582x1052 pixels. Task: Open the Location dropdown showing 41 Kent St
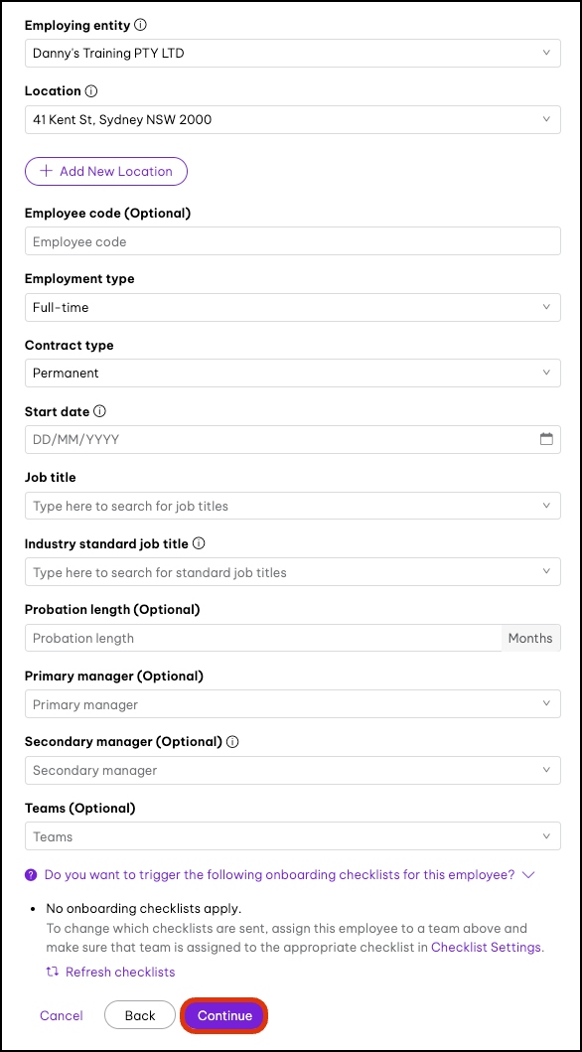click(292, 119)
